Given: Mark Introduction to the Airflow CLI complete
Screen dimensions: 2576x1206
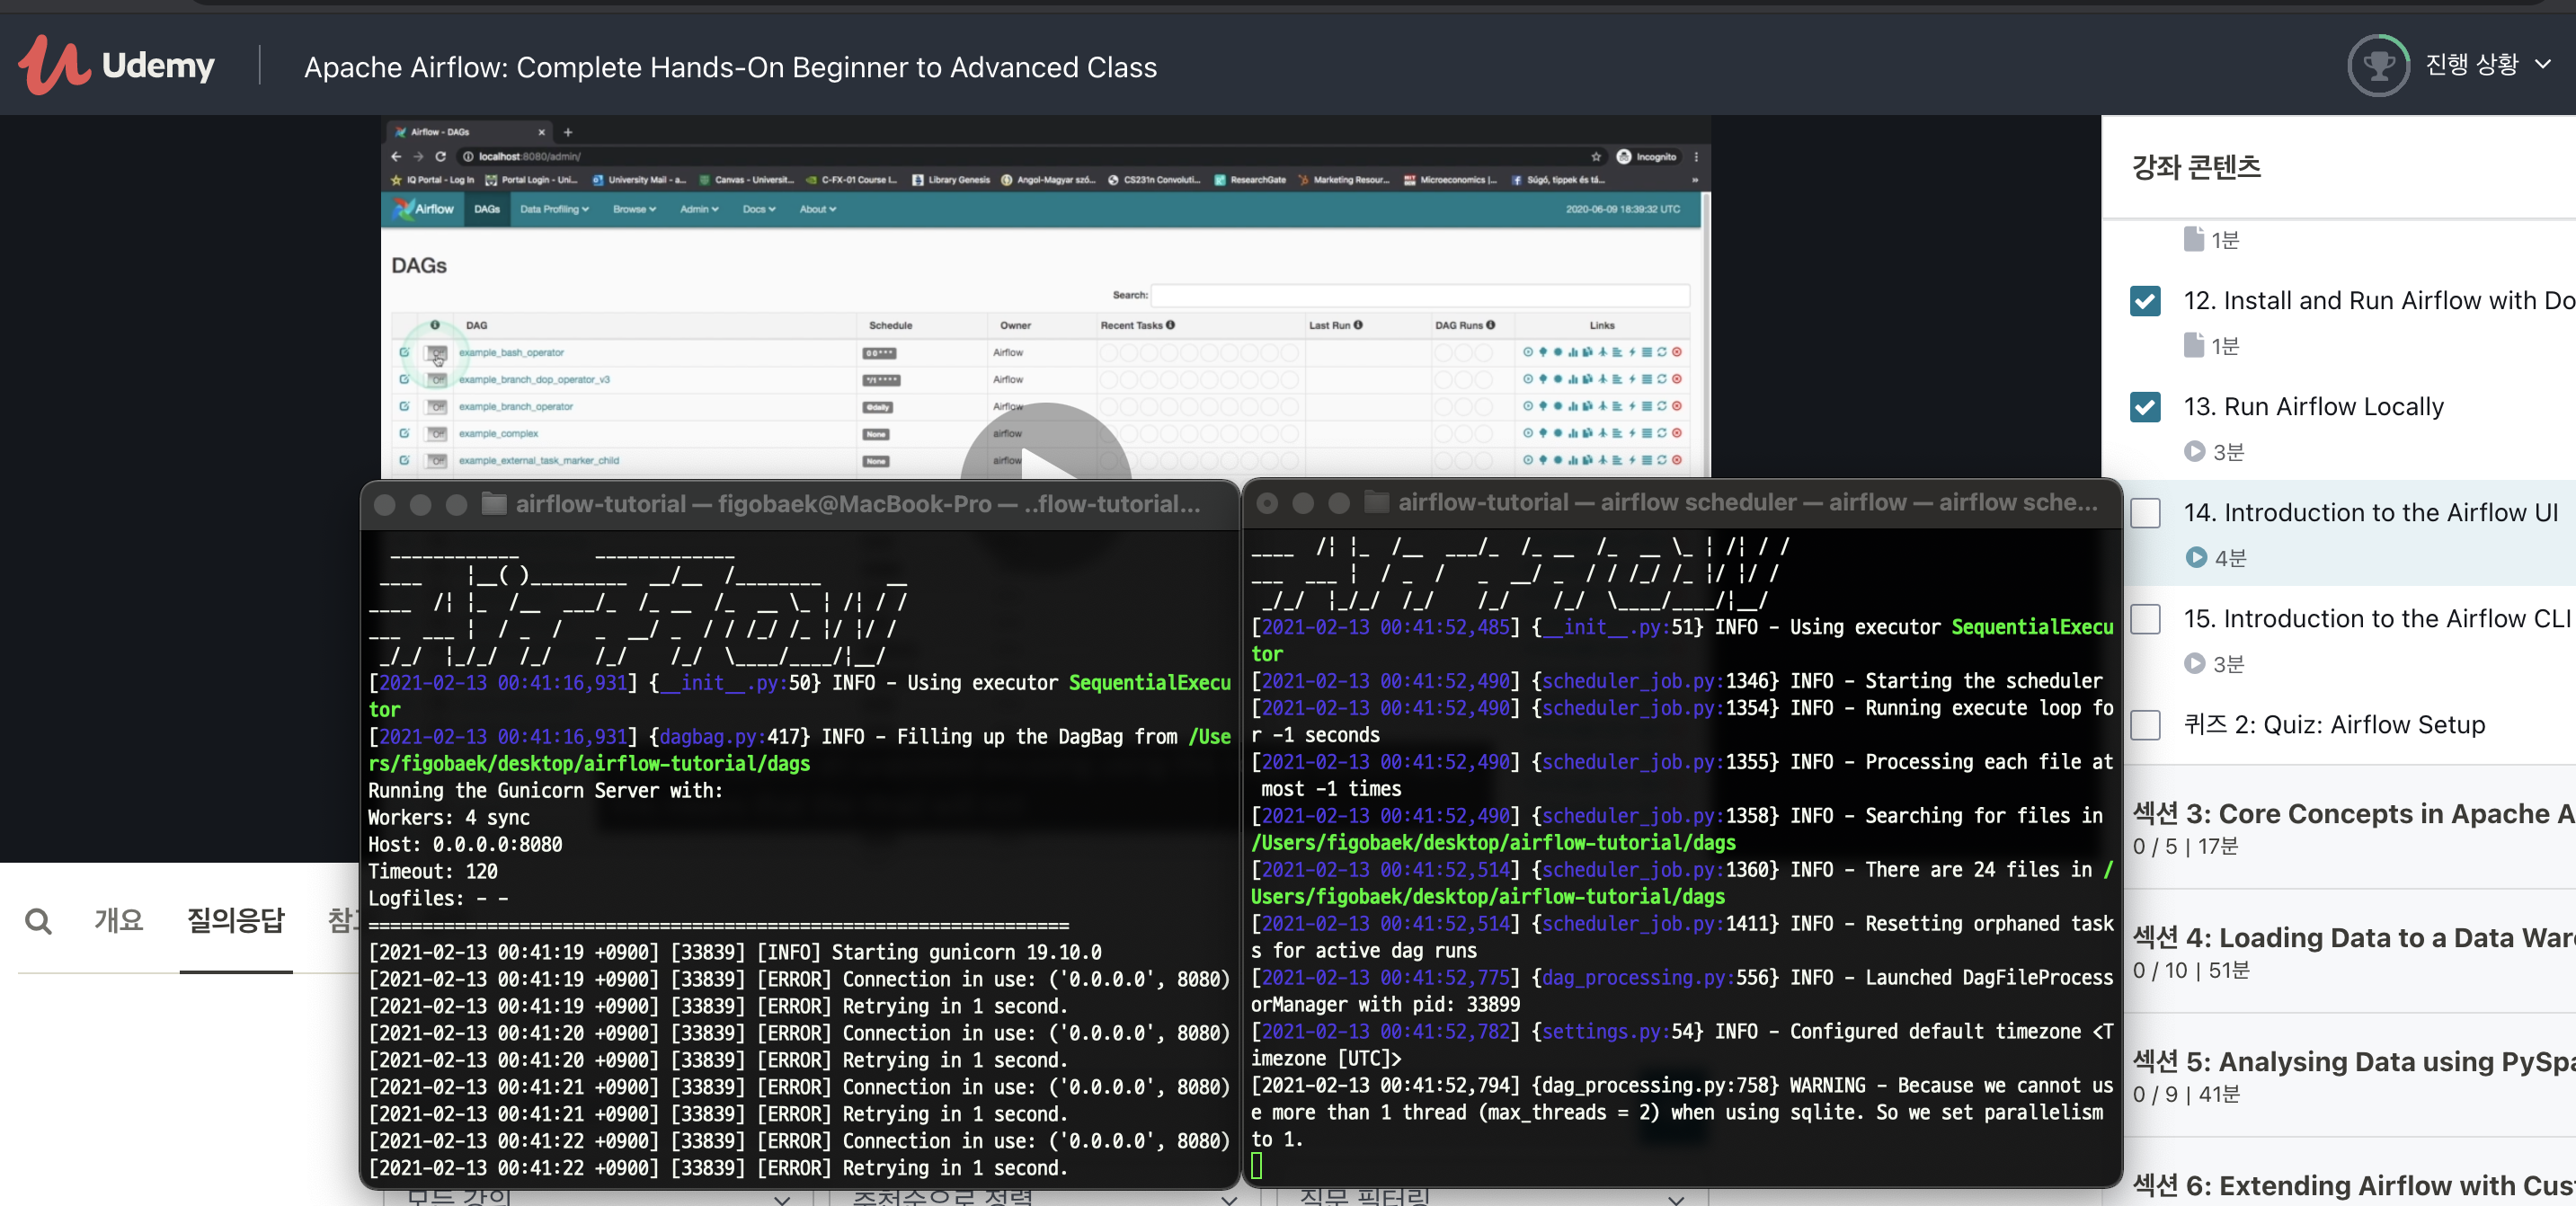Looking at the screenshot, I should coord(2145,619).
